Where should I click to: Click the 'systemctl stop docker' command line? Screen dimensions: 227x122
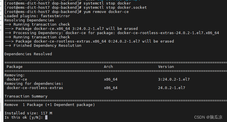click(67, 3)
